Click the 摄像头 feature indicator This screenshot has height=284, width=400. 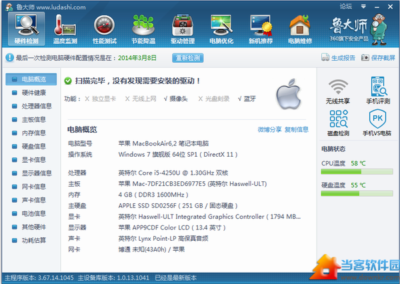point(176,99)
